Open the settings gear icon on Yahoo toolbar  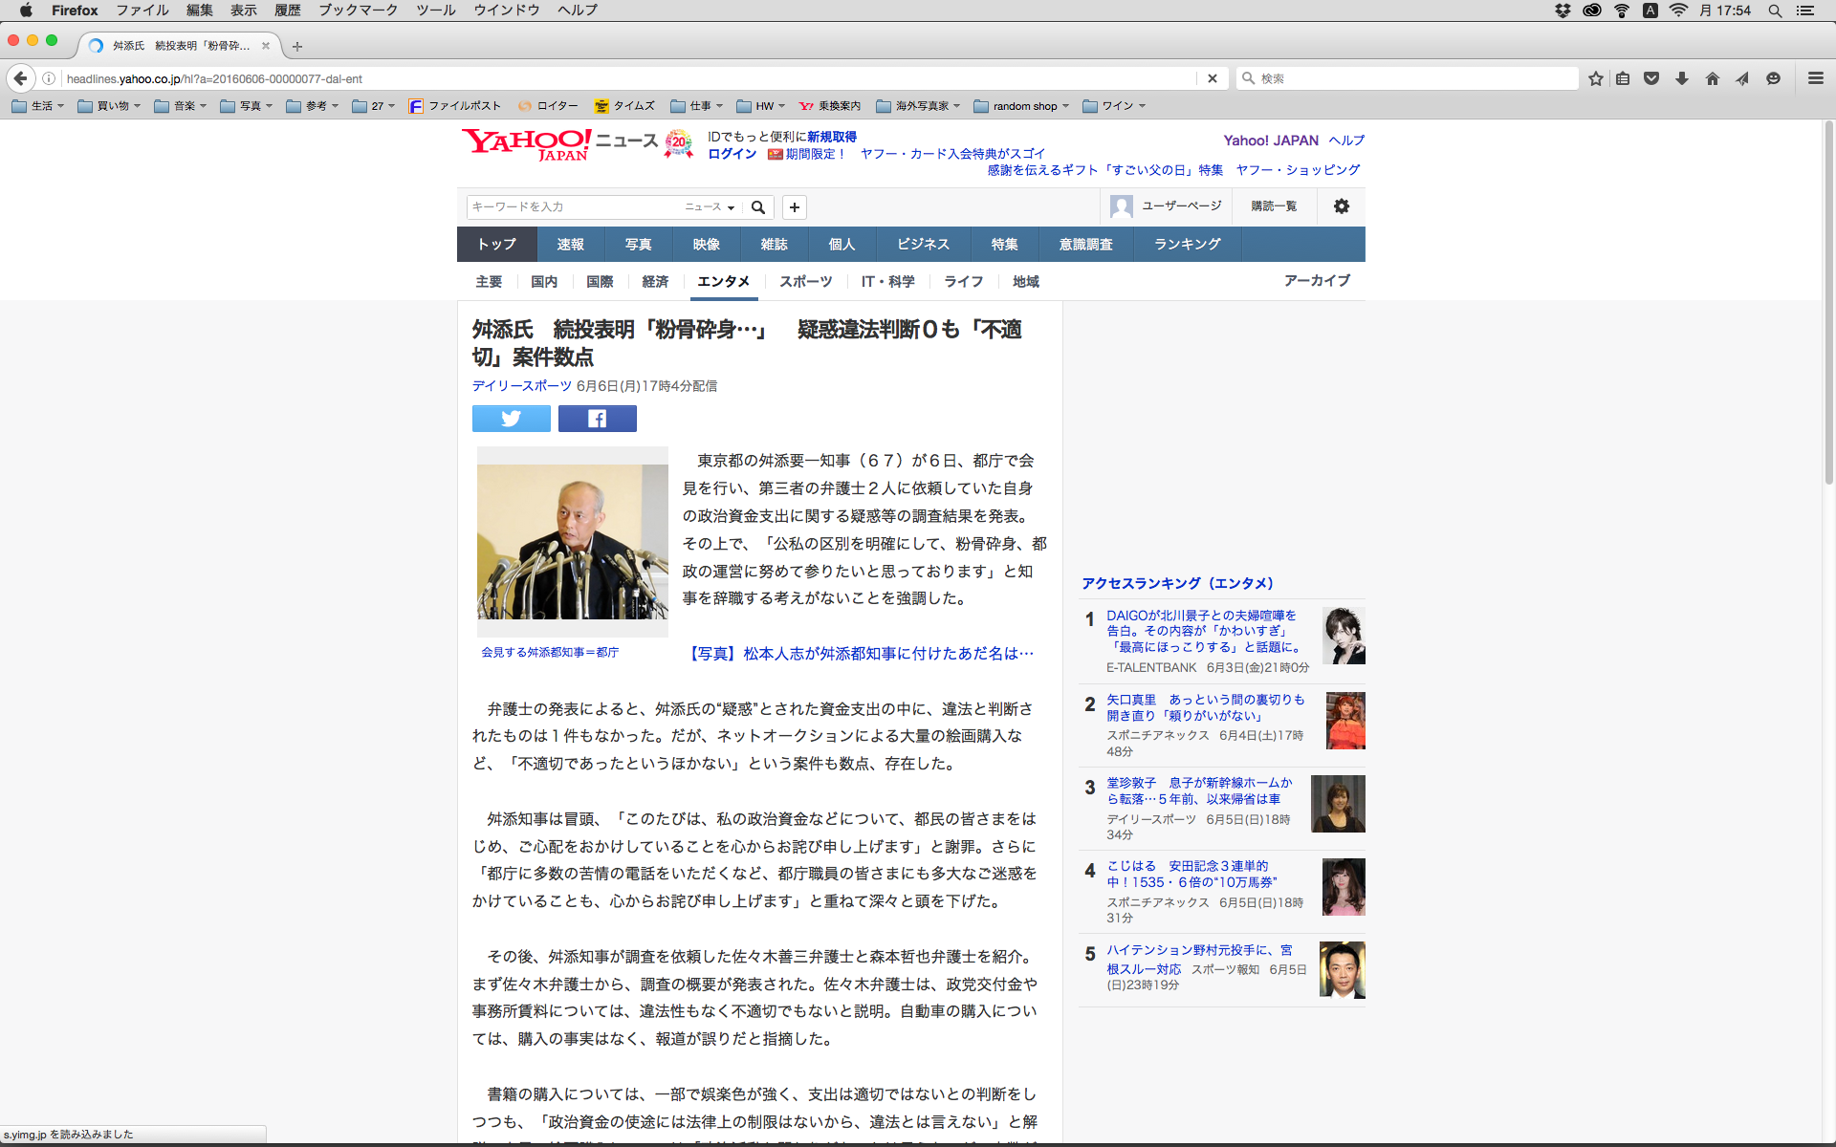click(x=1342, y=206)
